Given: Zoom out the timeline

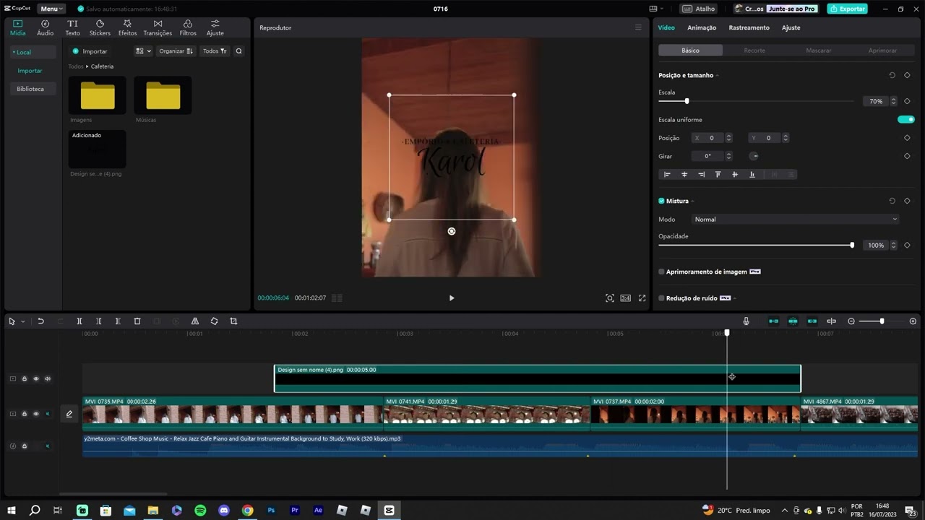Looking at the screenshot, I should coord(851,321).
